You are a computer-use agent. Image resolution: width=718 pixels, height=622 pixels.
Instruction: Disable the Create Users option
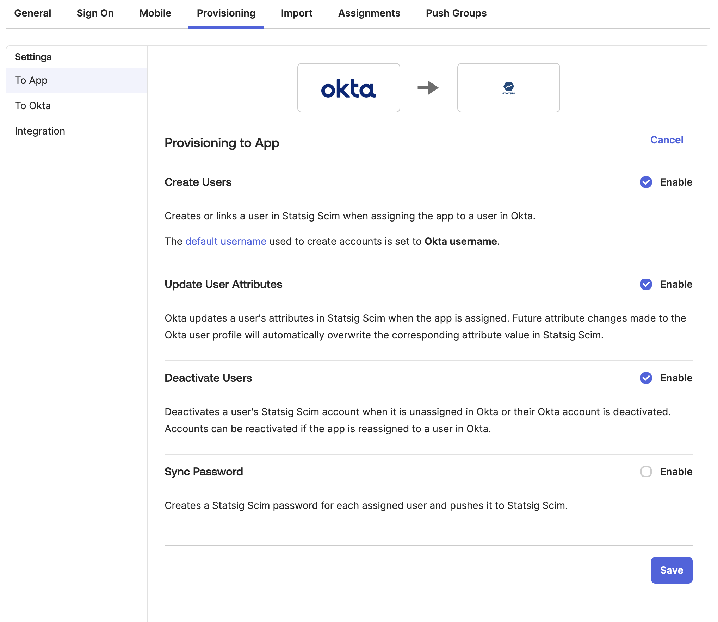point(646,182)
